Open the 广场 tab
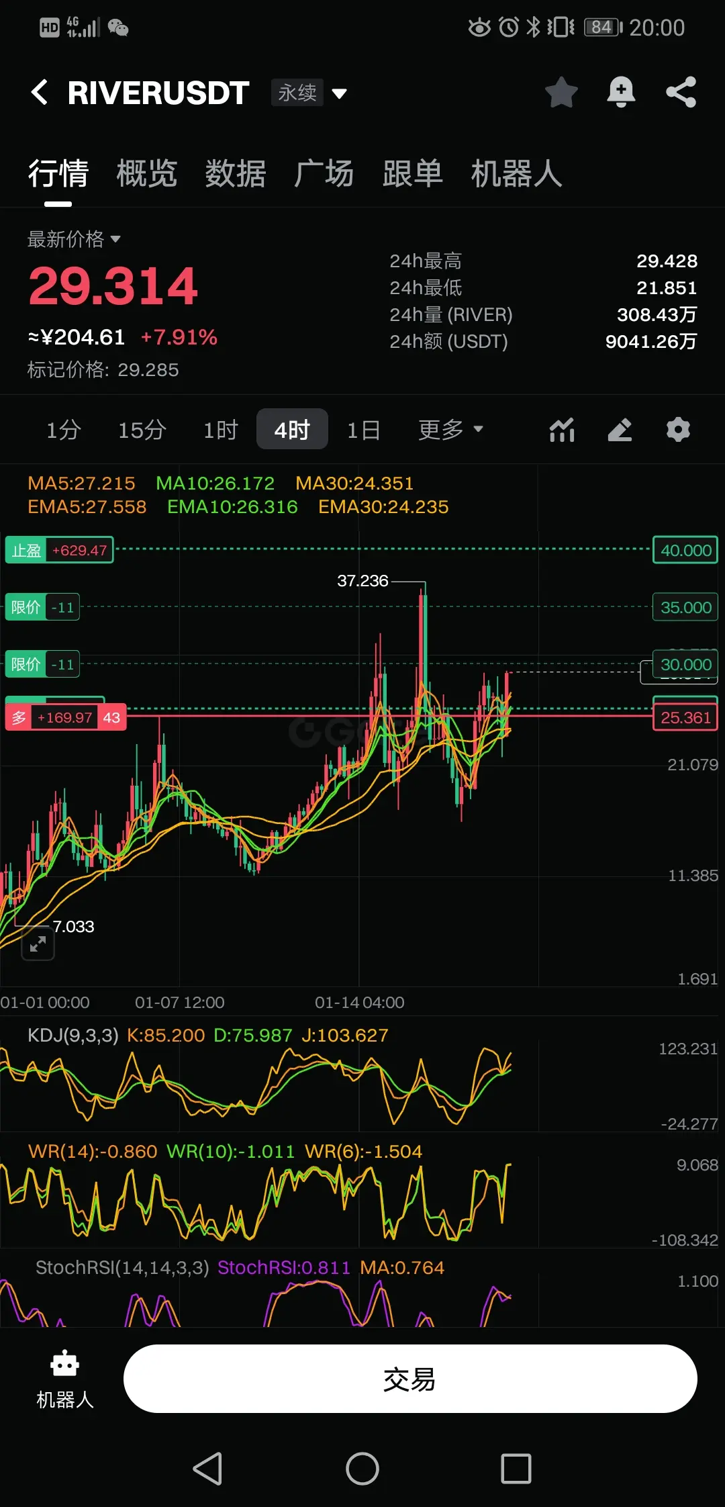The height and width of the screenshot is (1507, 725). [324, 174]
